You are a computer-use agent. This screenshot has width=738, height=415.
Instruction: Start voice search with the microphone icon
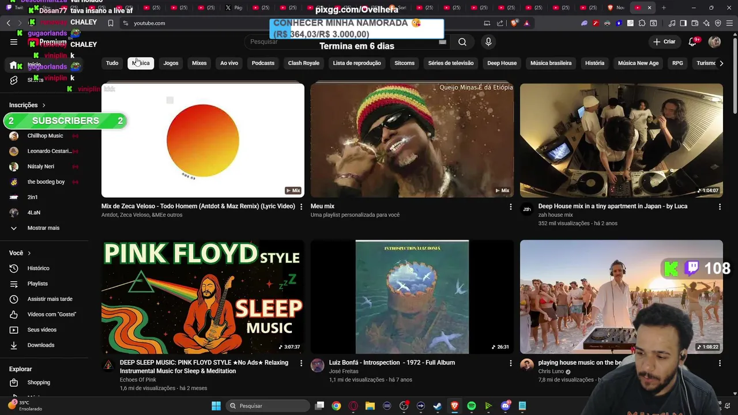(488, 42)
